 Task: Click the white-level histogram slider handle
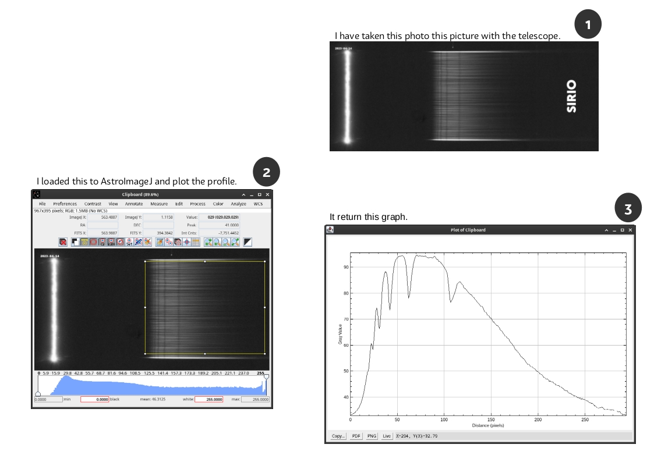266,377
